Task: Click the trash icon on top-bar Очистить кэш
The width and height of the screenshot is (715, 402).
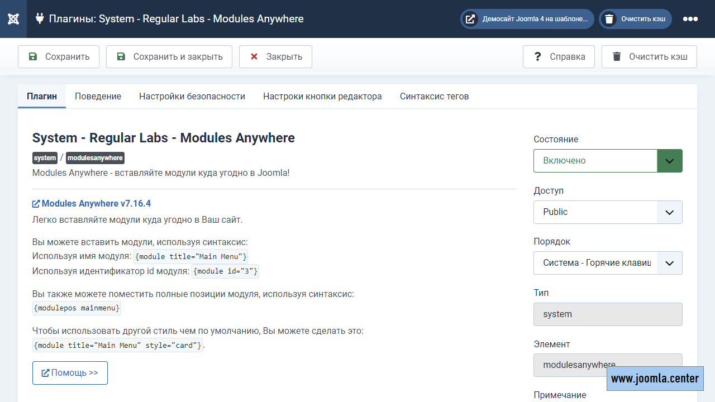Action: click(608, 18)
